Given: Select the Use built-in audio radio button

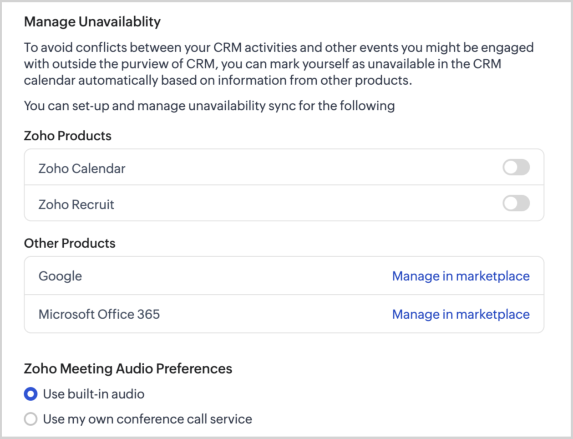Looking at the screenshot, I should [30, 394].
